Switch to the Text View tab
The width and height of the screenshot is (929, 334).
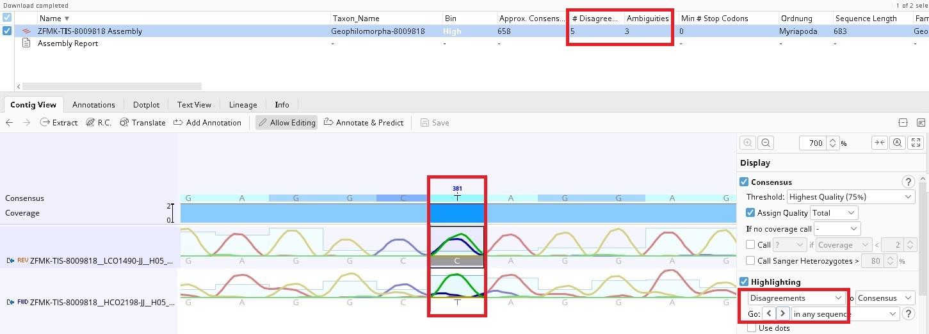tap(194, 104)
